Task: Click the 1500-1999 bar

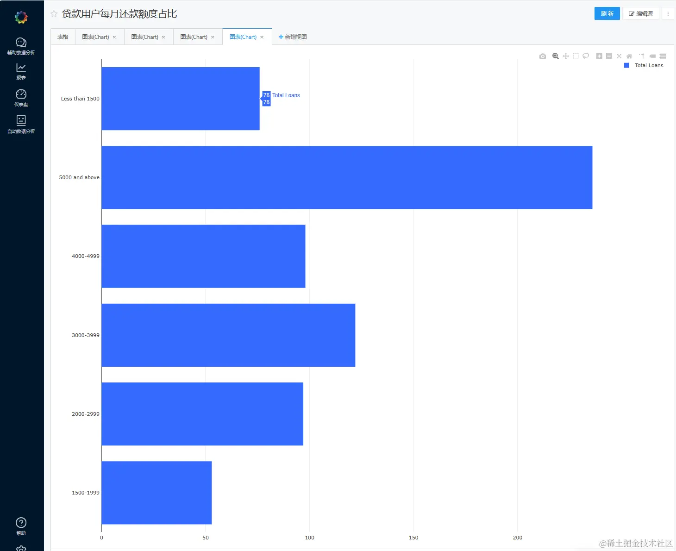Action: click(x=156, y=493)
